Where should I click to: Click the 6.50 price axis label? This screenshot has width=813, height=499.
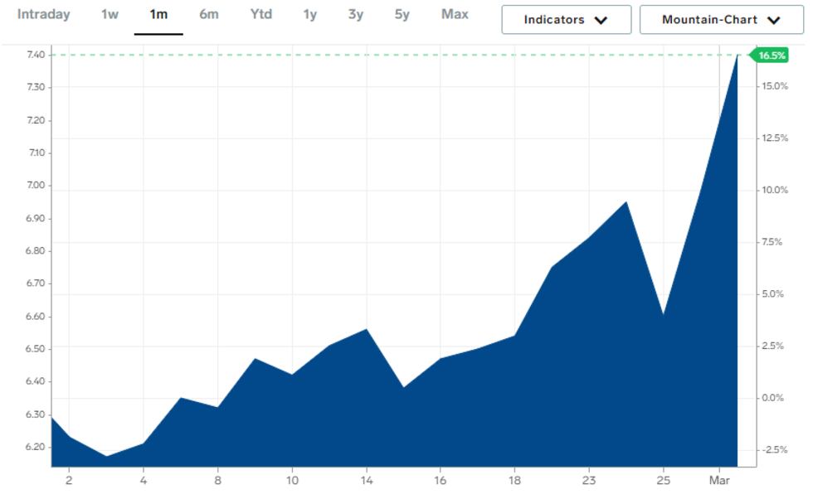point(35,349)
